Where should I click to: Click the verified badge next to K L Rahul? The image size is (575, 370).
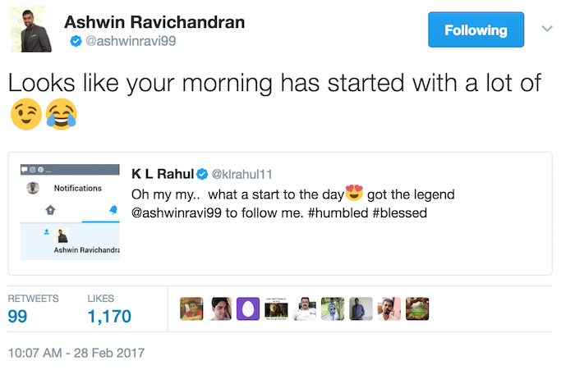202,174
